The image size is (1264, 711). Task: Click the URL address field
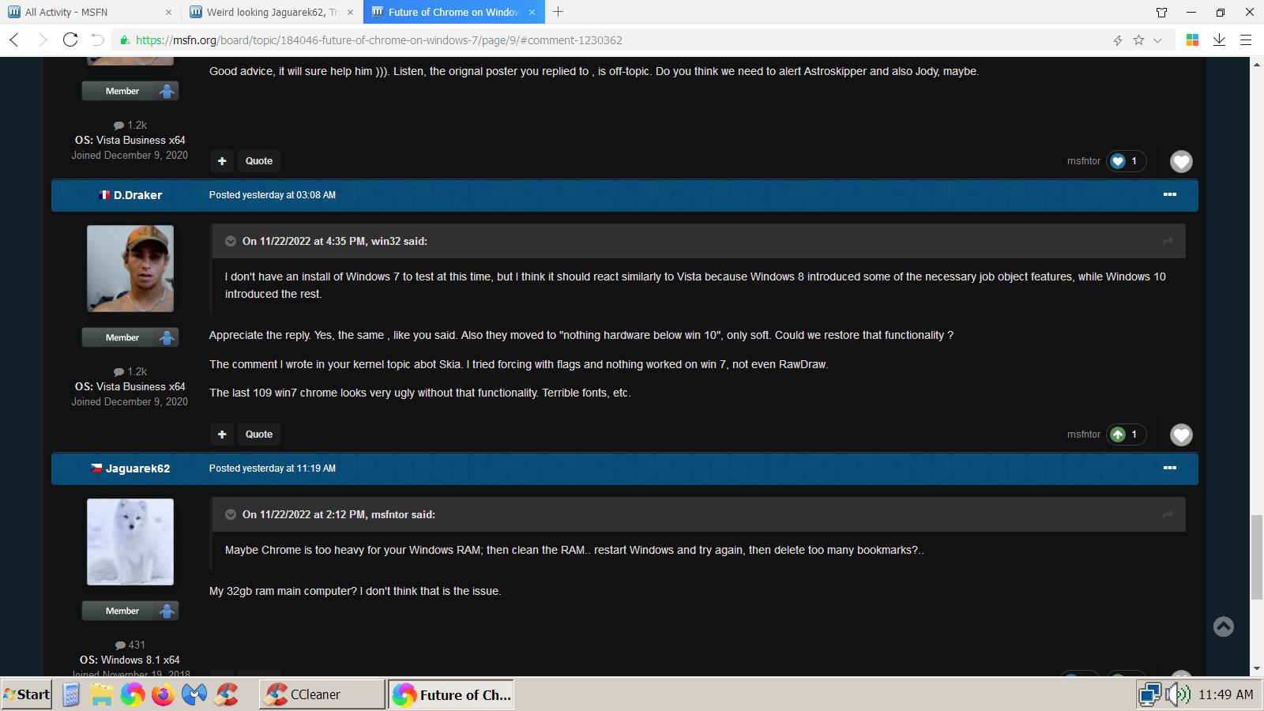point(616,40)
